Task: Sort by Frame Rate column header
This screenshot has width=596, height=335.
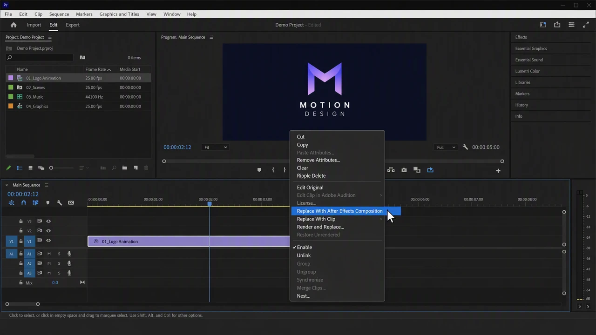Action: (98, 69)
